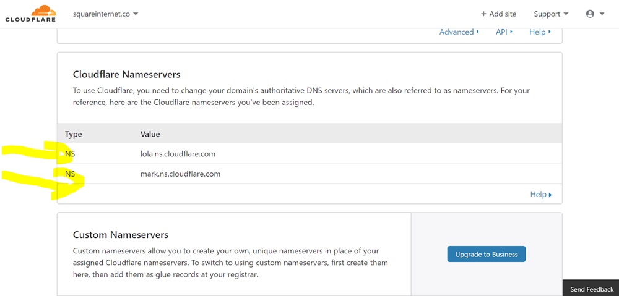The height and width of the screenshot is (296, 619).
Task: Select the lola.ns.cloudflare.com value
Action: [178, 154]
